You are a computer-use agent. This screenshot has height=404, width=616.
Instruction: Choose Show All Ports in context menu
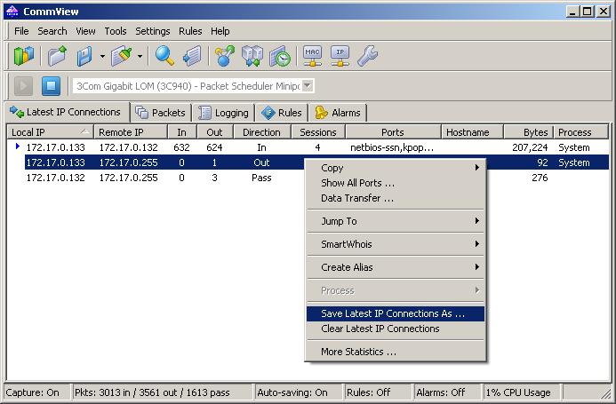point(396,183)
